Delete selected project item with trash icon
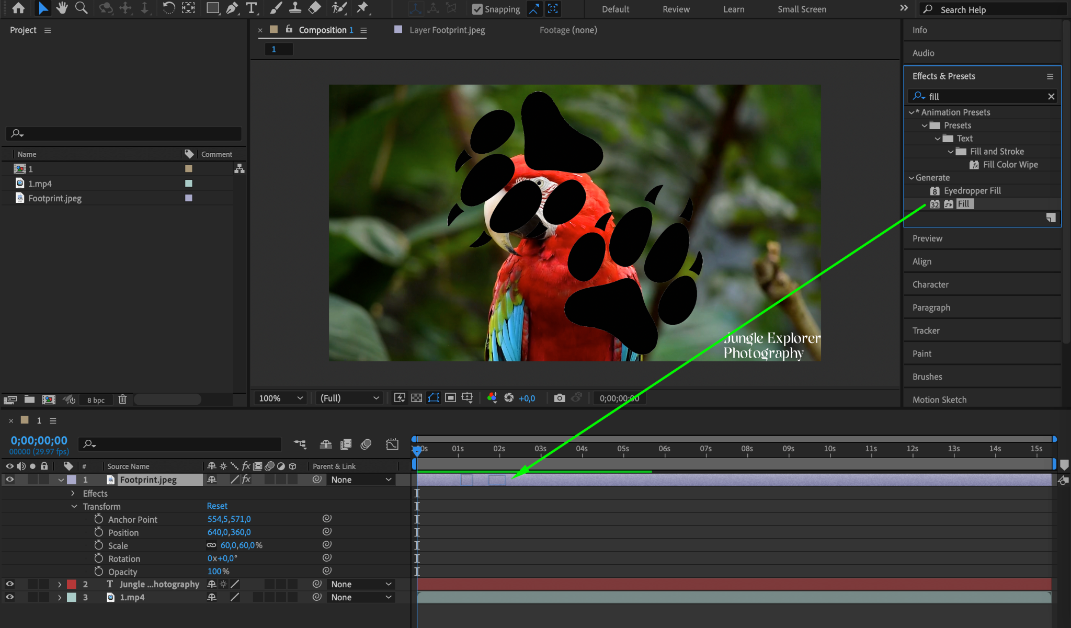Viewport: 1071px width, 628px height. (122, 399)
